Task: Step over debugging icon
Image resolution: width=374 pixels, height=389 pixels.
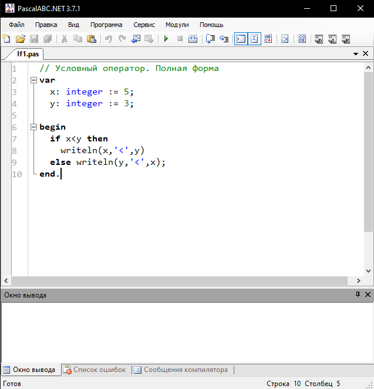Action: 210,39
